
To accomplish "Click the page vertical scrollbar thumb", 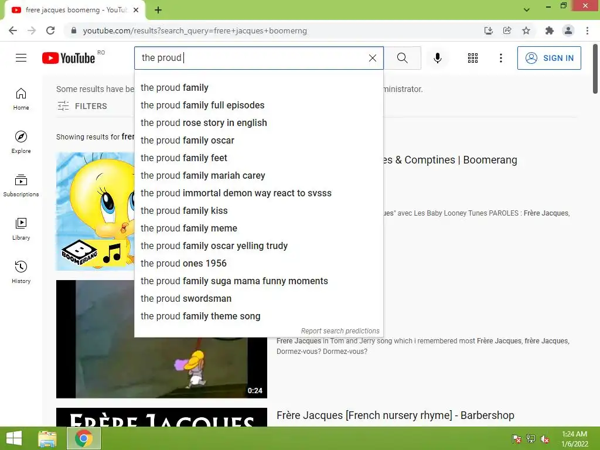I will (595, 69).
